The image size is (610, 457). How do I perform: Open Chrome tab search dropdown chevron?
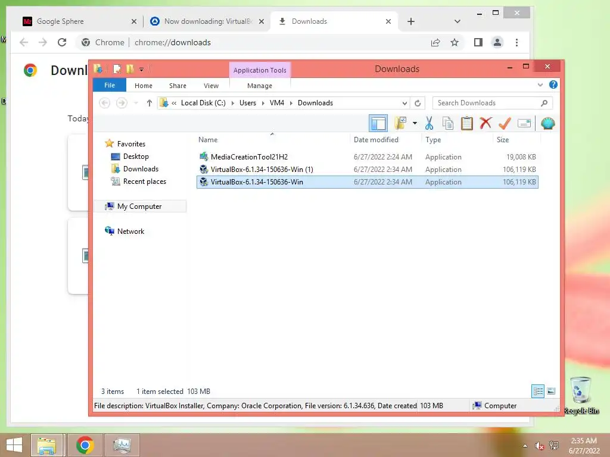click(457, 21)
